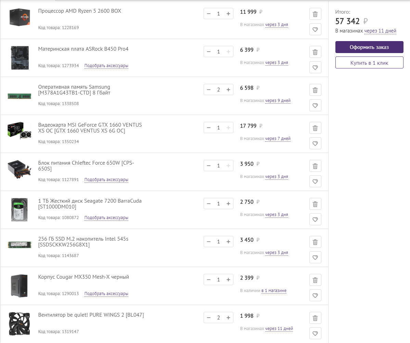Remove Samsung RAM with trash icon

pyautogui.click(x=315, y=90)
